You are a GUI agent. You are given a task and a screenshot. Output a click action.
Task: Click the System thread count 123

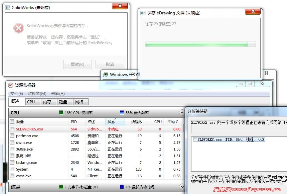[x=139, y=169]
